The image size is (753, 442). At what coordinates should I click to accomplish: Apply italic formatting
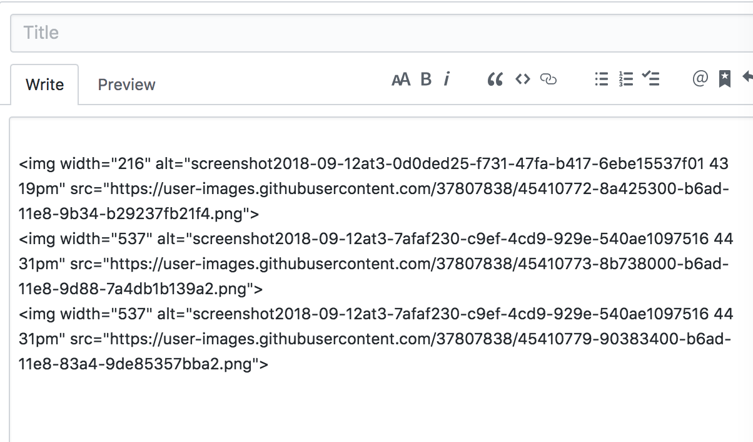pos(447,79)
